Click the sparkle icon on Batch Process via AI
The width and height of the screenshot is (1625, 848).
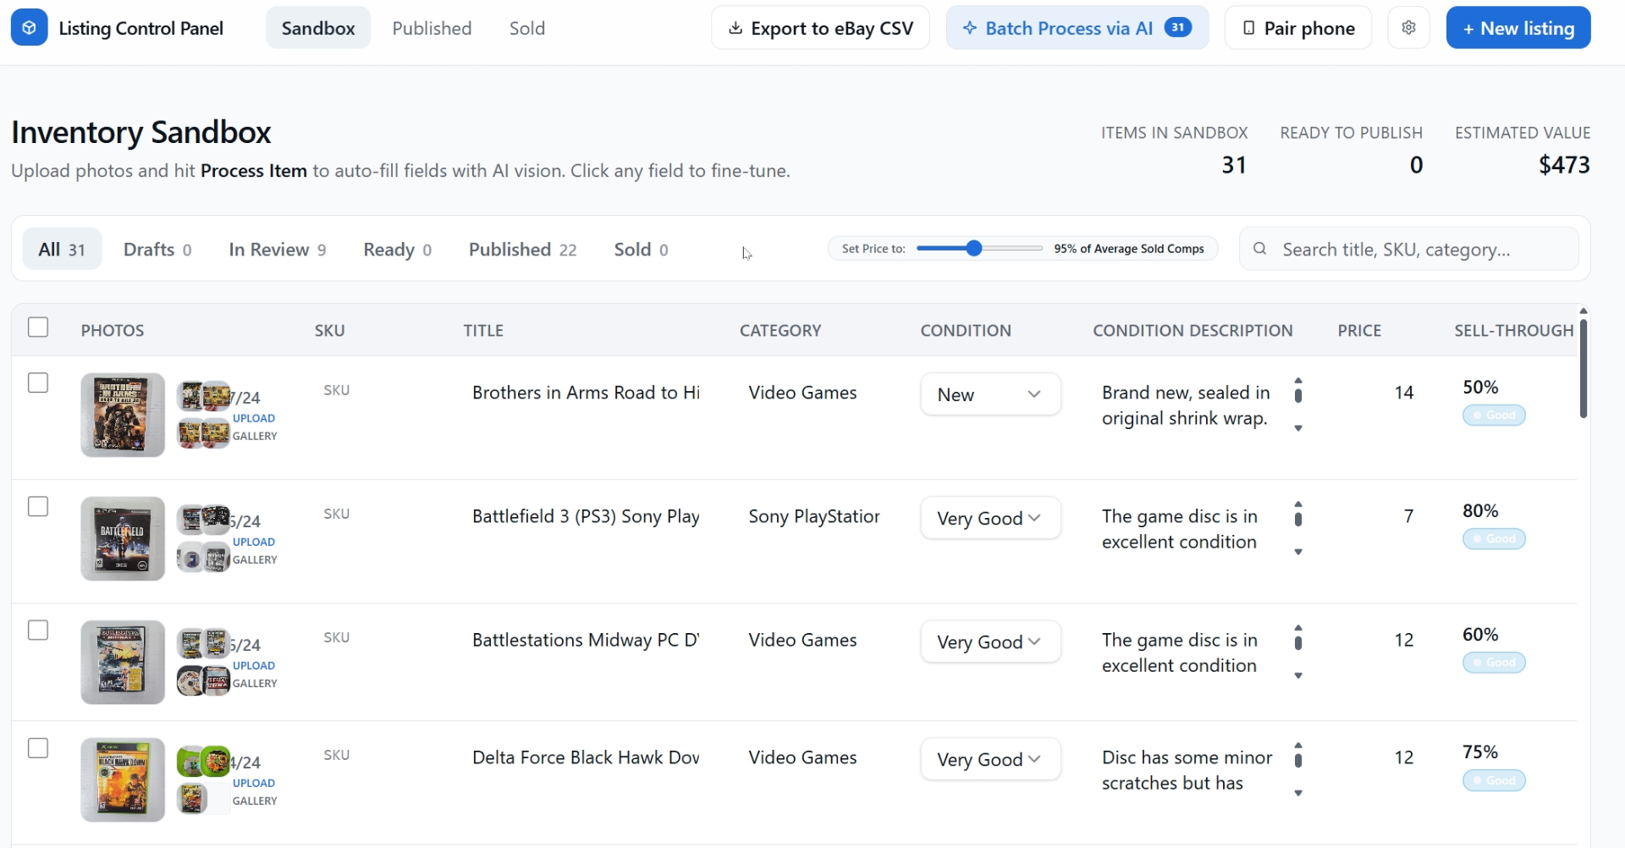[970, 28]
